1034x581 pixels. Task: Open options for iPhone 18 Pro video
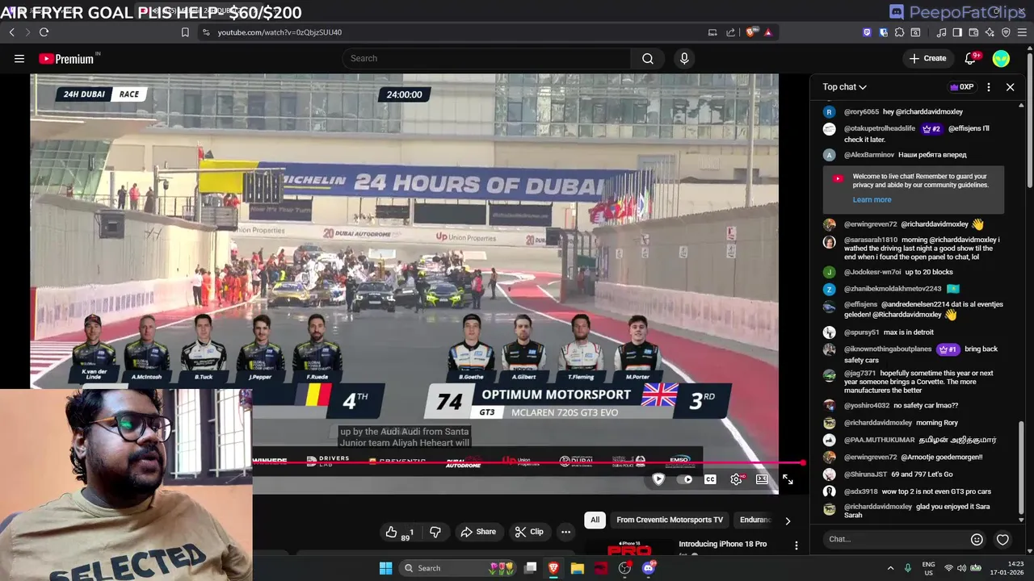[796, 546]
